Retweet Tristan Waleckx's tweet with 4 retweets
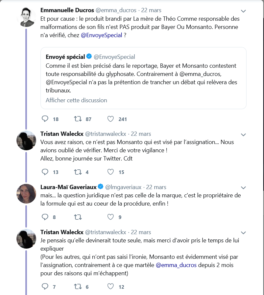The height and width of the screenshot is (295, 264). [x=78, y=172]
